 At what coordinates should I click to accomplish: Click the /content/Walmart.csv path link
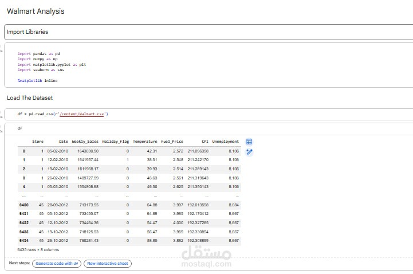pyautogui.click(x=82, y=114)
